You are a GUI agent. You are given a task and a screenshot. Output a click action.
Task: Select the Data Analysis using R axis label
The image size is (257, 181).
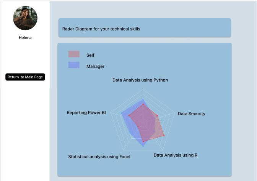point(176,155)
